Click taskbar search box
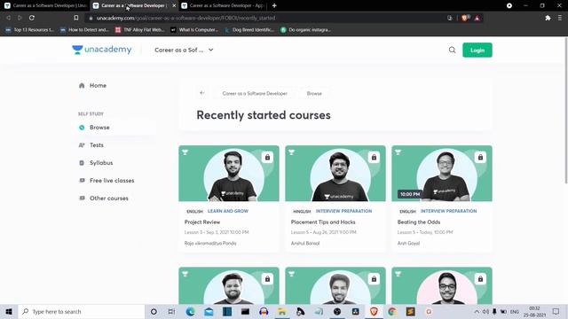Screen dimensions: 568x319 82,311
